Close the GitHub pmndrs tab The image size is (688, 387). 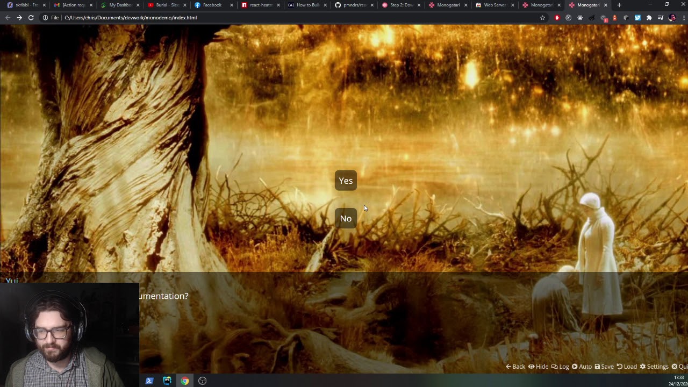(x=372, y=5)
